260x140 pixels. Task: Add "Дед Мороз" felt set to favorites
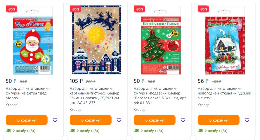pos(55,120)
